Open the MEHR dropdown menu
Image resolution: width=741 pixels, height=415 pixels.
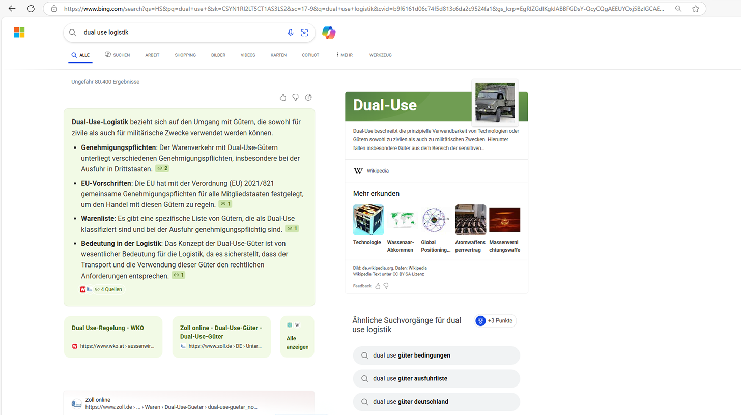click(x=344, y=55)
